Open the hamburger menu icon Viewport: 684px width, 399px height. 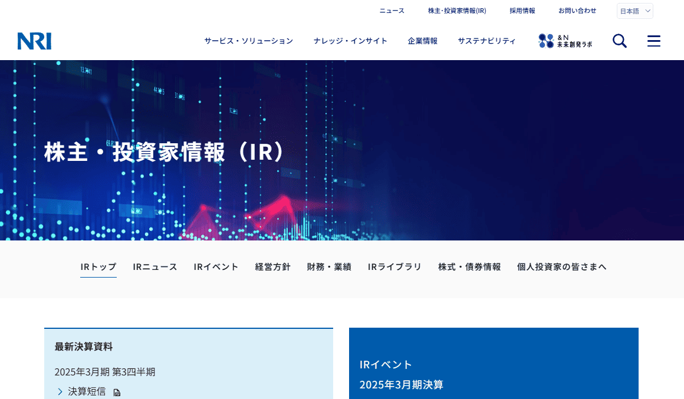[x=653, y=41]
